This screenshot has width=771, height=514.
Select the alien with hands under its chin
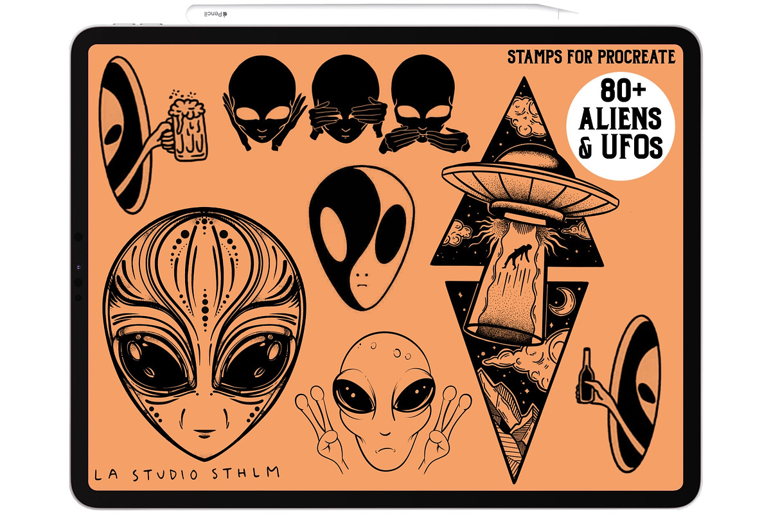pyautogui.click(x=263, y=104)
